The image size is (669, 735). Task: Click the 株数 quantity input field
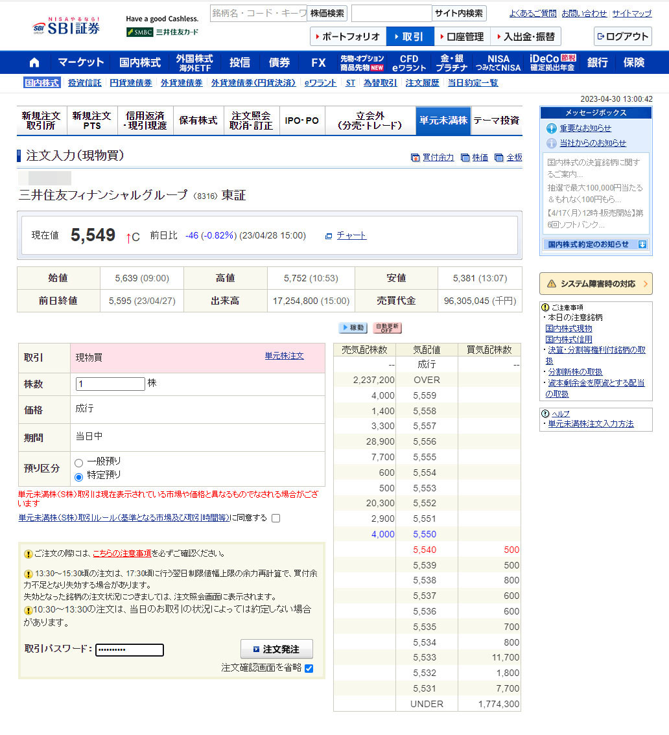click(x=110, y=384)
